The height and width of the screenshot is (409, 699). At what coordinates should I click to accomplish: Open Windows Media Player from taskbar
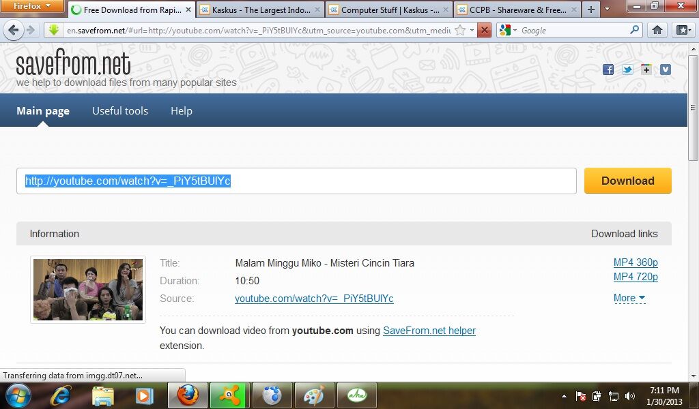point(145,395)
